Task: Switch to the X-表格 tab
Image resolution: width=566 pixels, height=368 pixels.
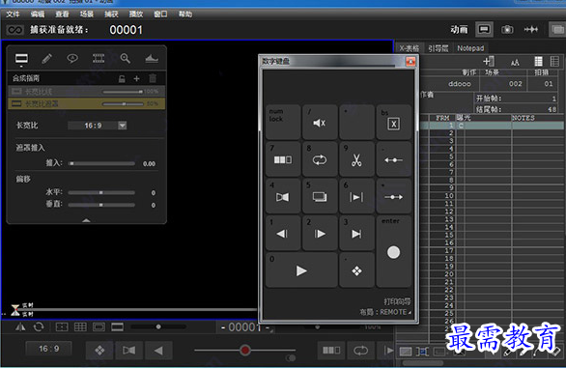Action: click(x=410, y=48)
